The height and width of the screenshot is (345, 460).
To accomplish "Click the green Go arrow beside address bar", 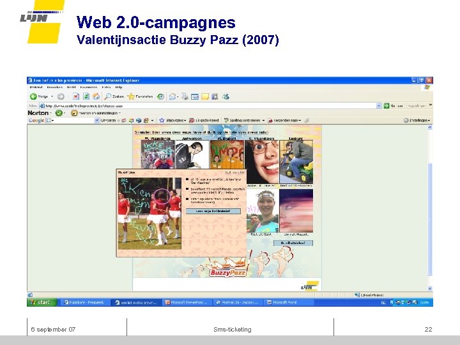I will (387, 105).
